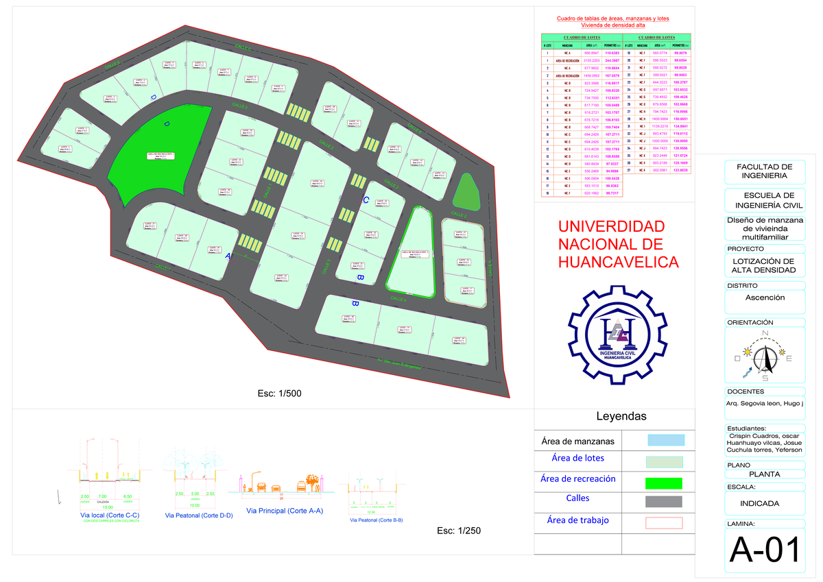Open the Via local (Corte C-C) section drawing

click(110, 474)
